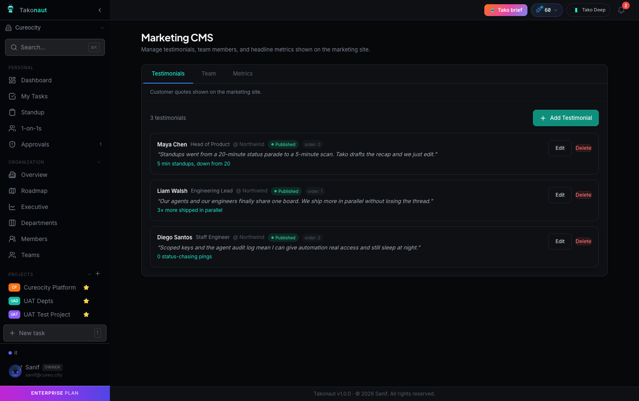Click Diego Santos's Published badge
This screenshot has width=639, height=401.
click(x=283, y=238)
